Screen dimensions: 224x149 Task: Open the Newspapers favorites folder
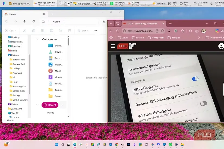click(156, 38)
